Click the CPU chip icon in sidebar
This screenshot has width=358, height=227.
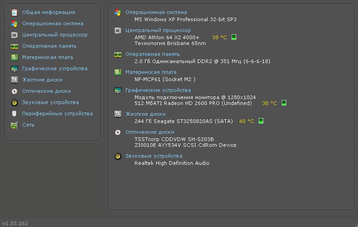point(14,35)
